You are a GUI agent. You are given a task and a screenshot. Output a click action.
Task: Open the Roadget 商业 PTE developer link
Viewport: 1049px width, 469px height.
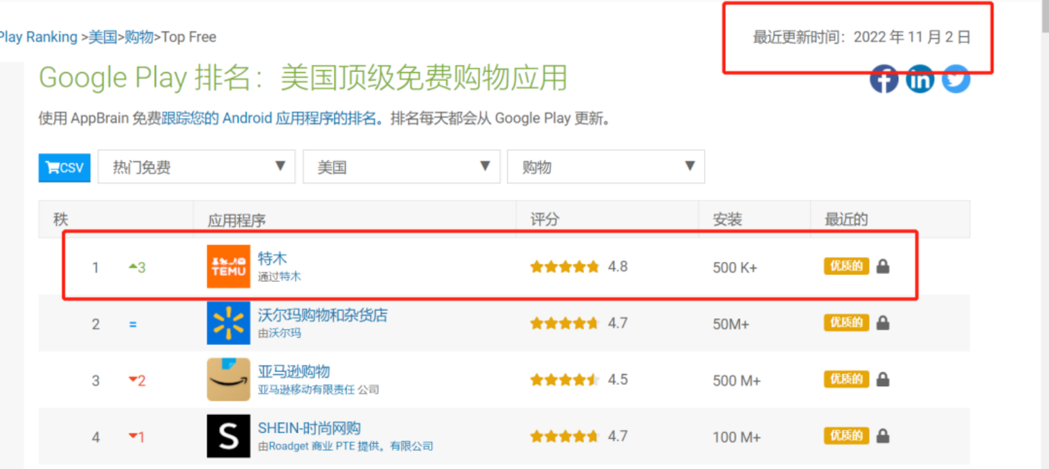(346, 446)
